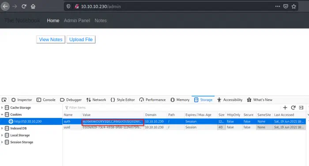Sort by the Path column header
The image size is (309, 166).
click(x=175, y=115)
